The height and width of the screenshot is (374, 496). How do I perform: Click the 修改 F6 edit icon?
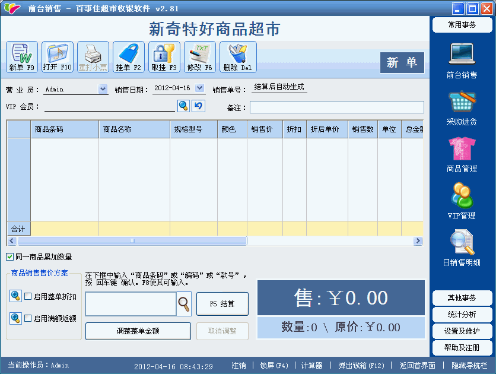click(x=200, y=57)
